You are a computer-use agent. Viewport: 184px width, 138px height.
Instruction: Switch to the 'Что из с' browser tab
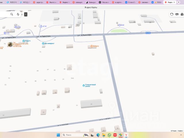[104, 2]
